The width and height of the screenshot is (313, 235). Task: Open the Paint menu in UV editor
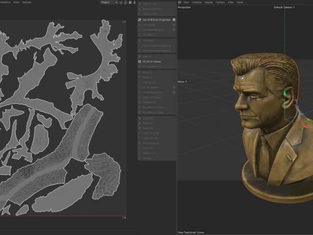tap(16, 3)
